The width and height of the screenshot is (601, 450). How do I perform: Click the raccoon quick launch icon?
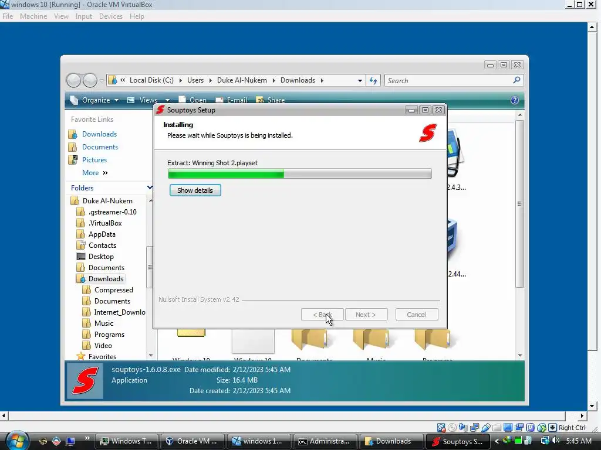click(x=43, y=441)
